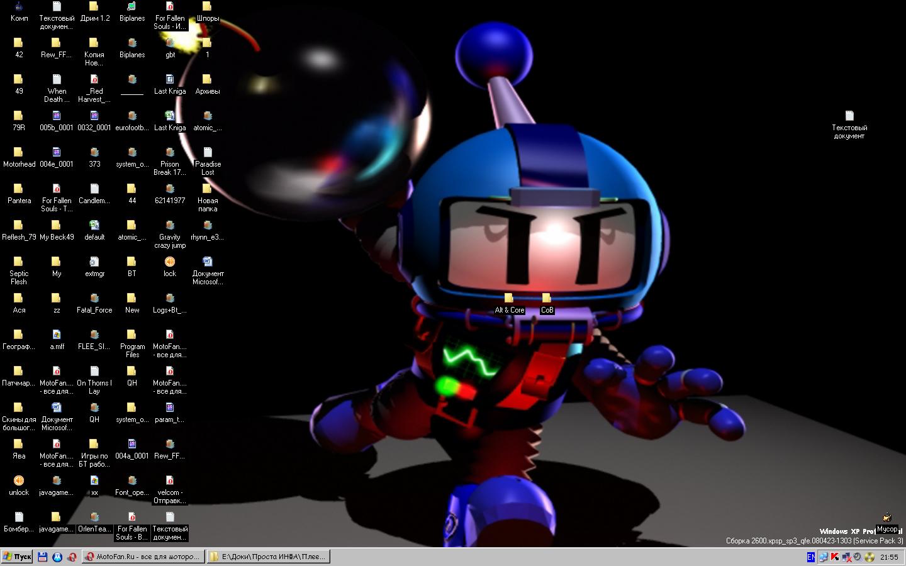
Task: Open the Septic Flesh folder
Action: point(19,270)
